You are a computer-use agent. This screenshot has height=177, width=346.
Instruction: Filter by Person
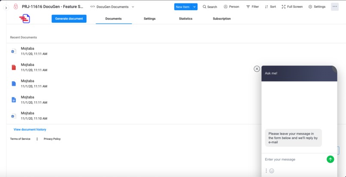231,7
